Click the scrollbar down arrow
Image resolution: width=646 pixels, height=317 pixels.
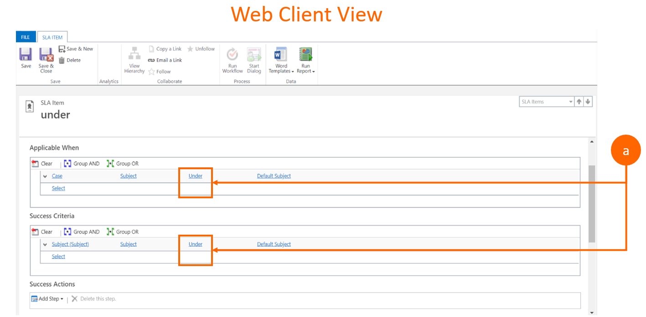click(x=592, y=312)
